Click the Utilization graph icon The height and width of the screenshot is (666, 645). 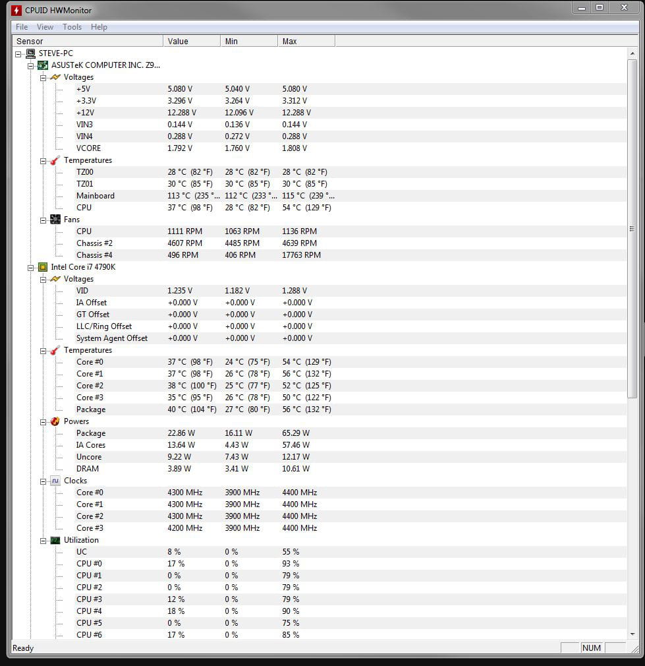(55, 540)
